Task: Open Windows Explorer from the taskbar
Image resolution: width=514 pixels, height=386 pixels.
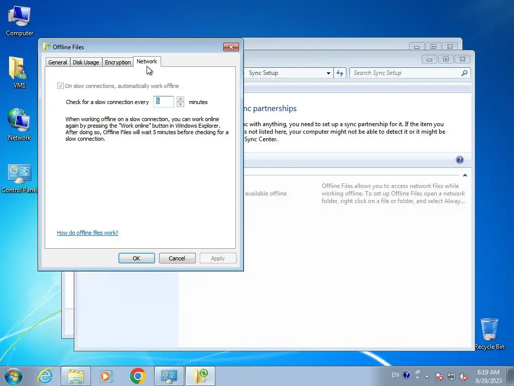Action: click(x=76, y=376)
